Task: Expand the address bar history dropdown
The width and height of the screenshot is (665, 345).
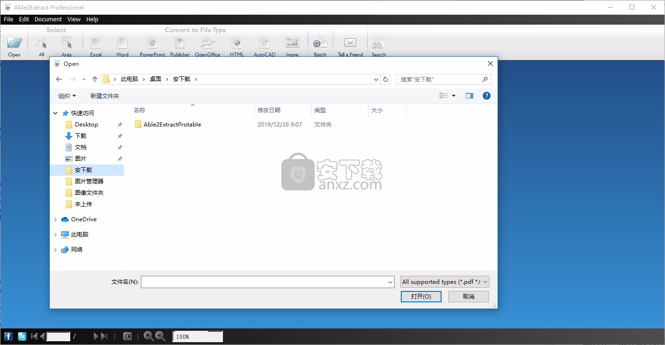Action: 376,80
